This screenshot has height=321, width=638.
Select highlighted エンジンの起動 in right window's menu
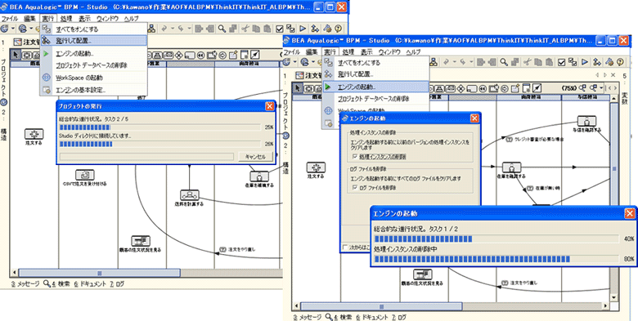(x=376, y=87)
